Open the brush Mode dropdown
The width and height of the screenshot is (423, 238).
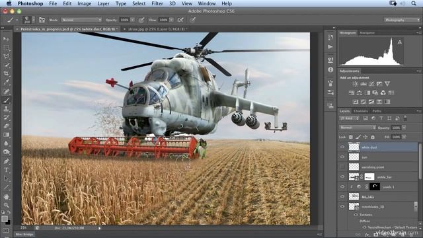[81, 20]
